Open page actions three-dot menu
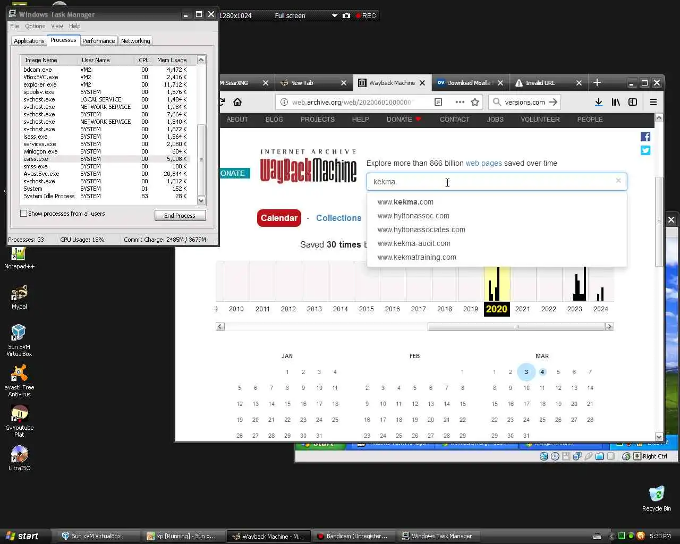 tap(460, 102)
